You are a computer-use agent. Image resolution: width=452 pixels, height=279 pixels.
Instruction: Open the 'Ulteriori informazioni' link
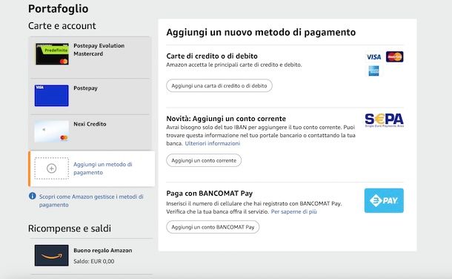tap(213, 143)
